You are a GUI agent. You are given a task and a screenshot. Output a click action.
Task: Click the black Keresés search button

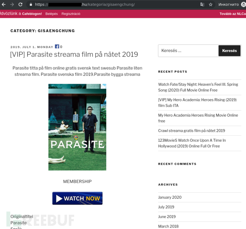pyautogui.click(x=229, y=51)
